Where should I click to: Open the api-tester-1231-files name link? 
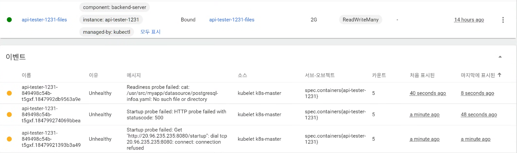coord(44,20)
